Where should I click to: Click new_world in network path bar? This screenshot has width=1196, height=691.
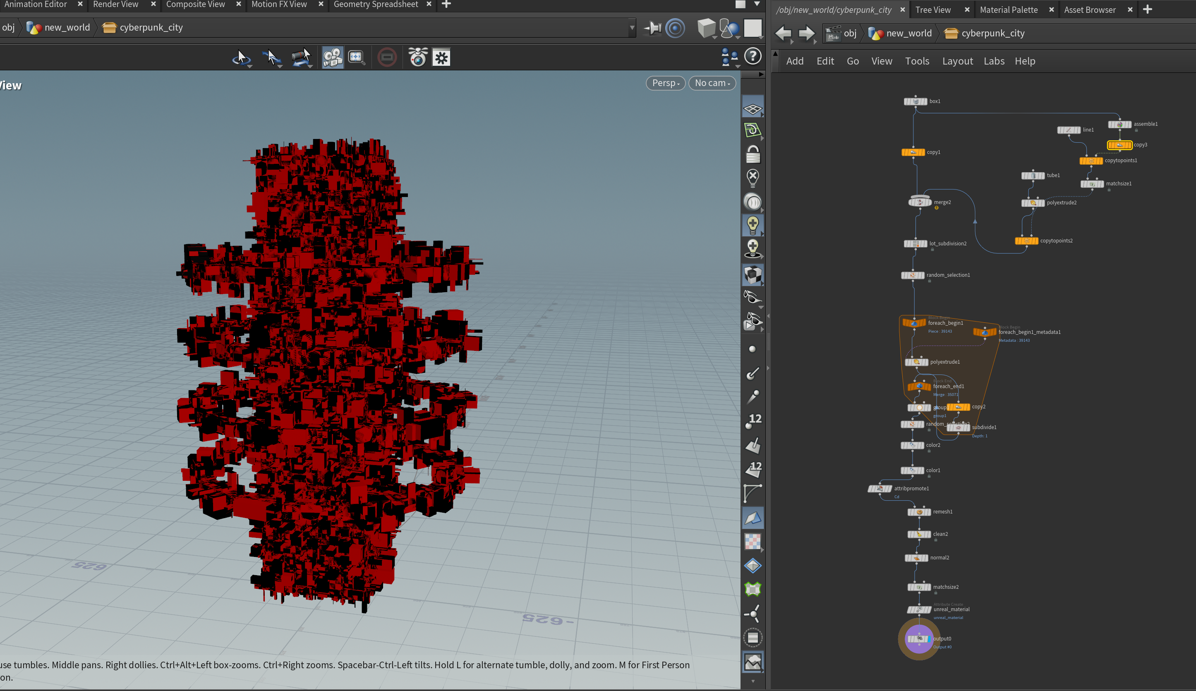[908, 33]
